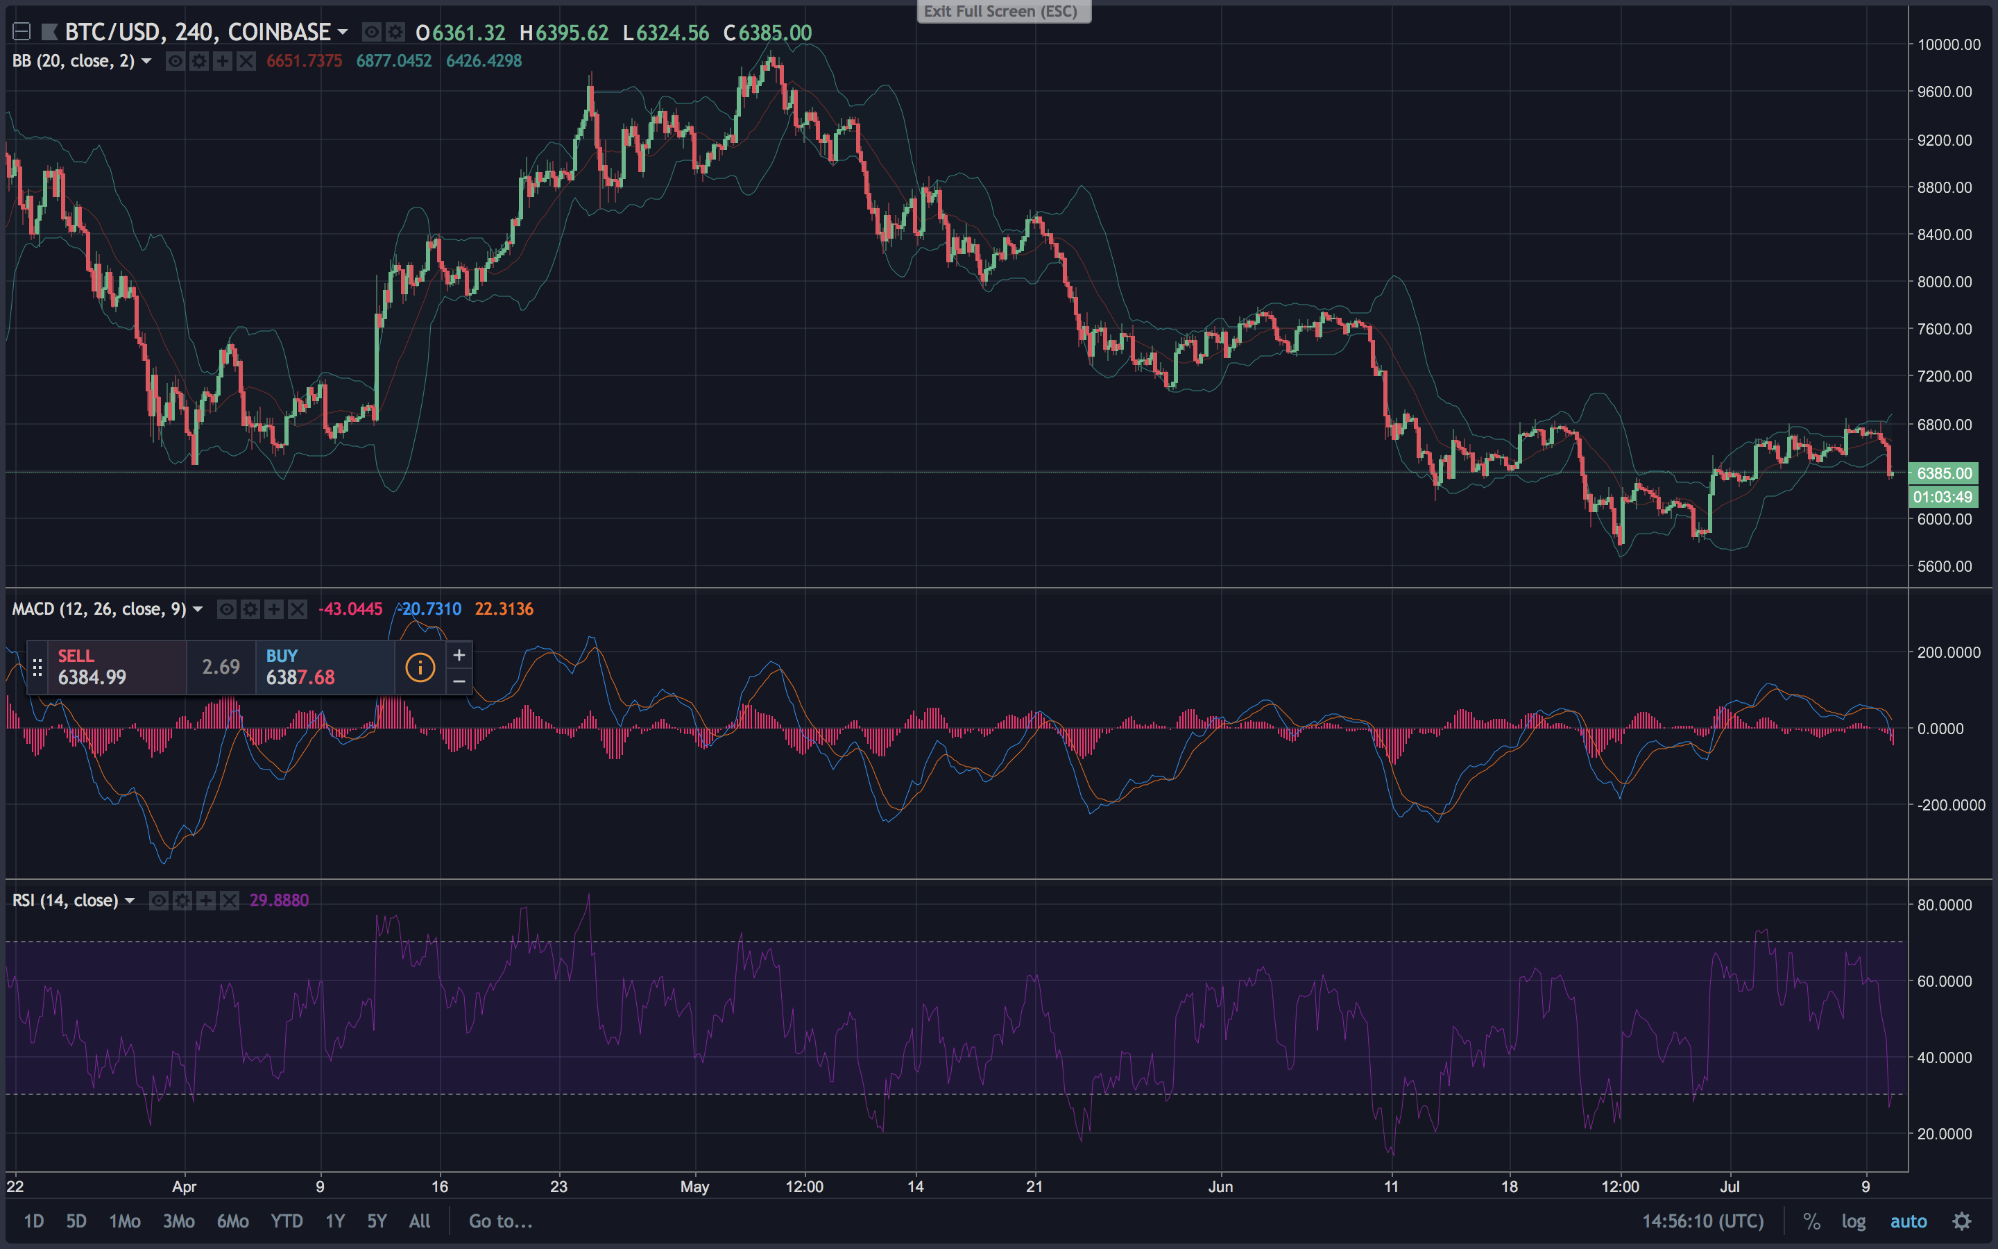This screenshot has width=1998, height=1249.
Task: Click the BB value 6651.7375
Action: [x=304, y=61]
